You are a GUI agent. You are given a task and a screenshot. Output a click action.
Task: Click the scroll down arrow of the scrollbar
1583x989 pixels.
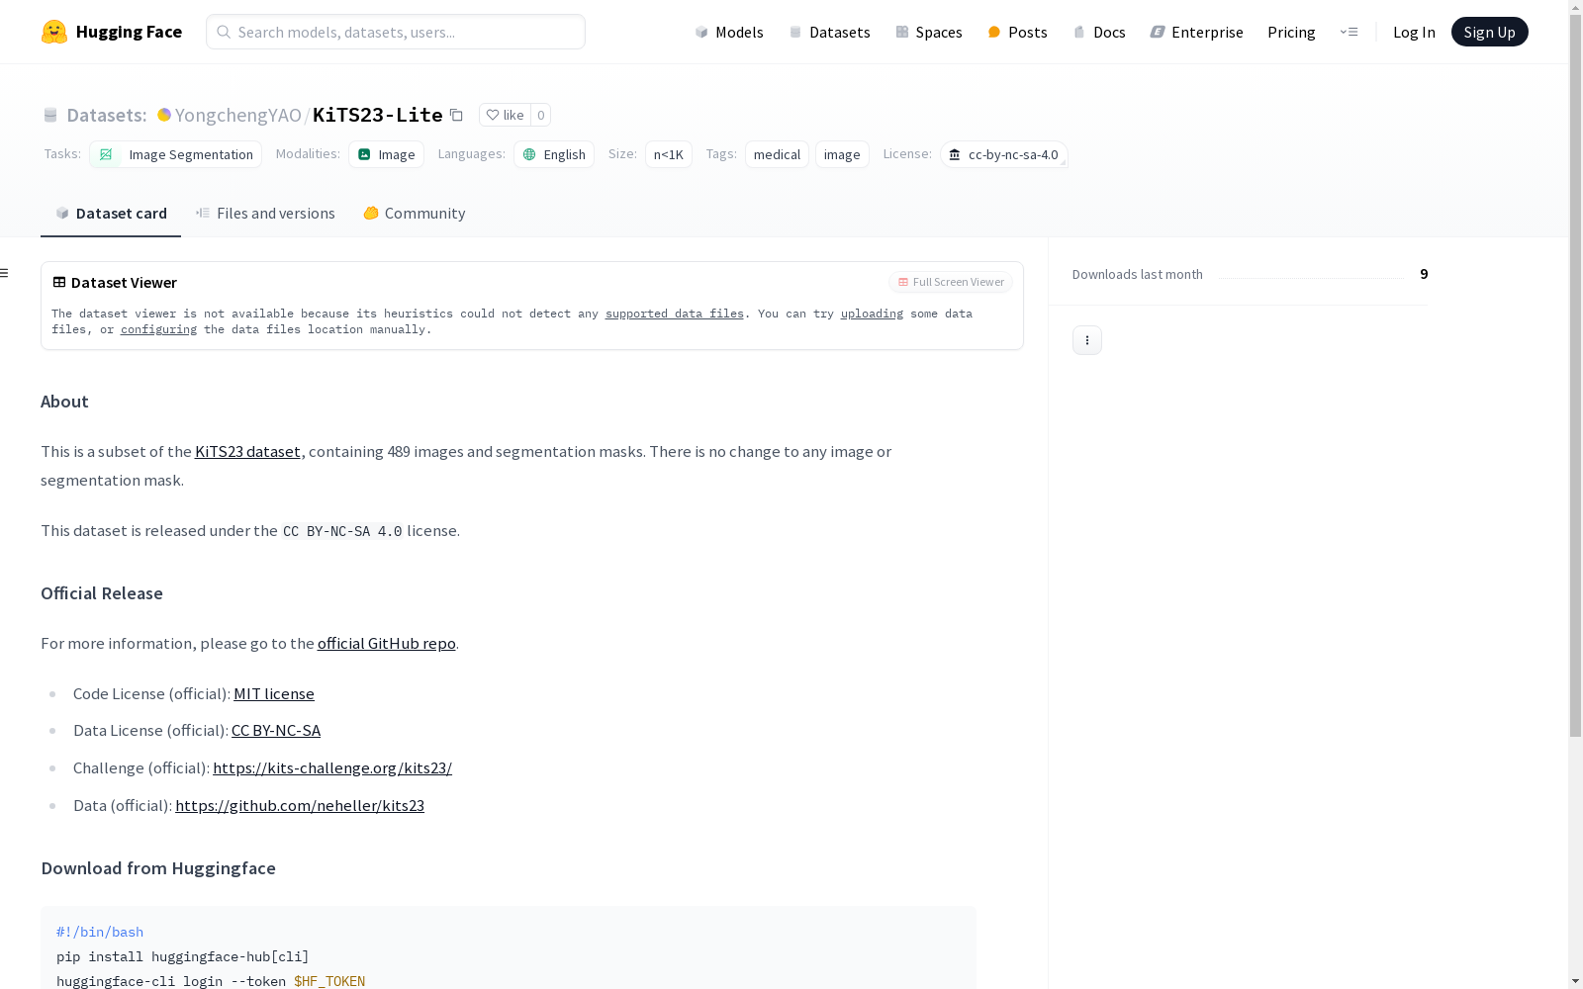click(1575, 981)
